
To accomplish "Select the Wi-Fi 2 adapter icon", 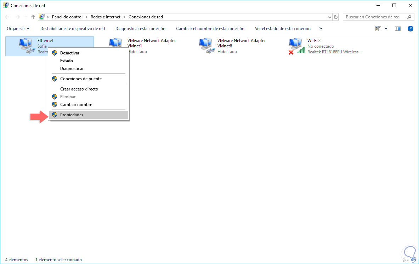I will click(x=296, y=46).
